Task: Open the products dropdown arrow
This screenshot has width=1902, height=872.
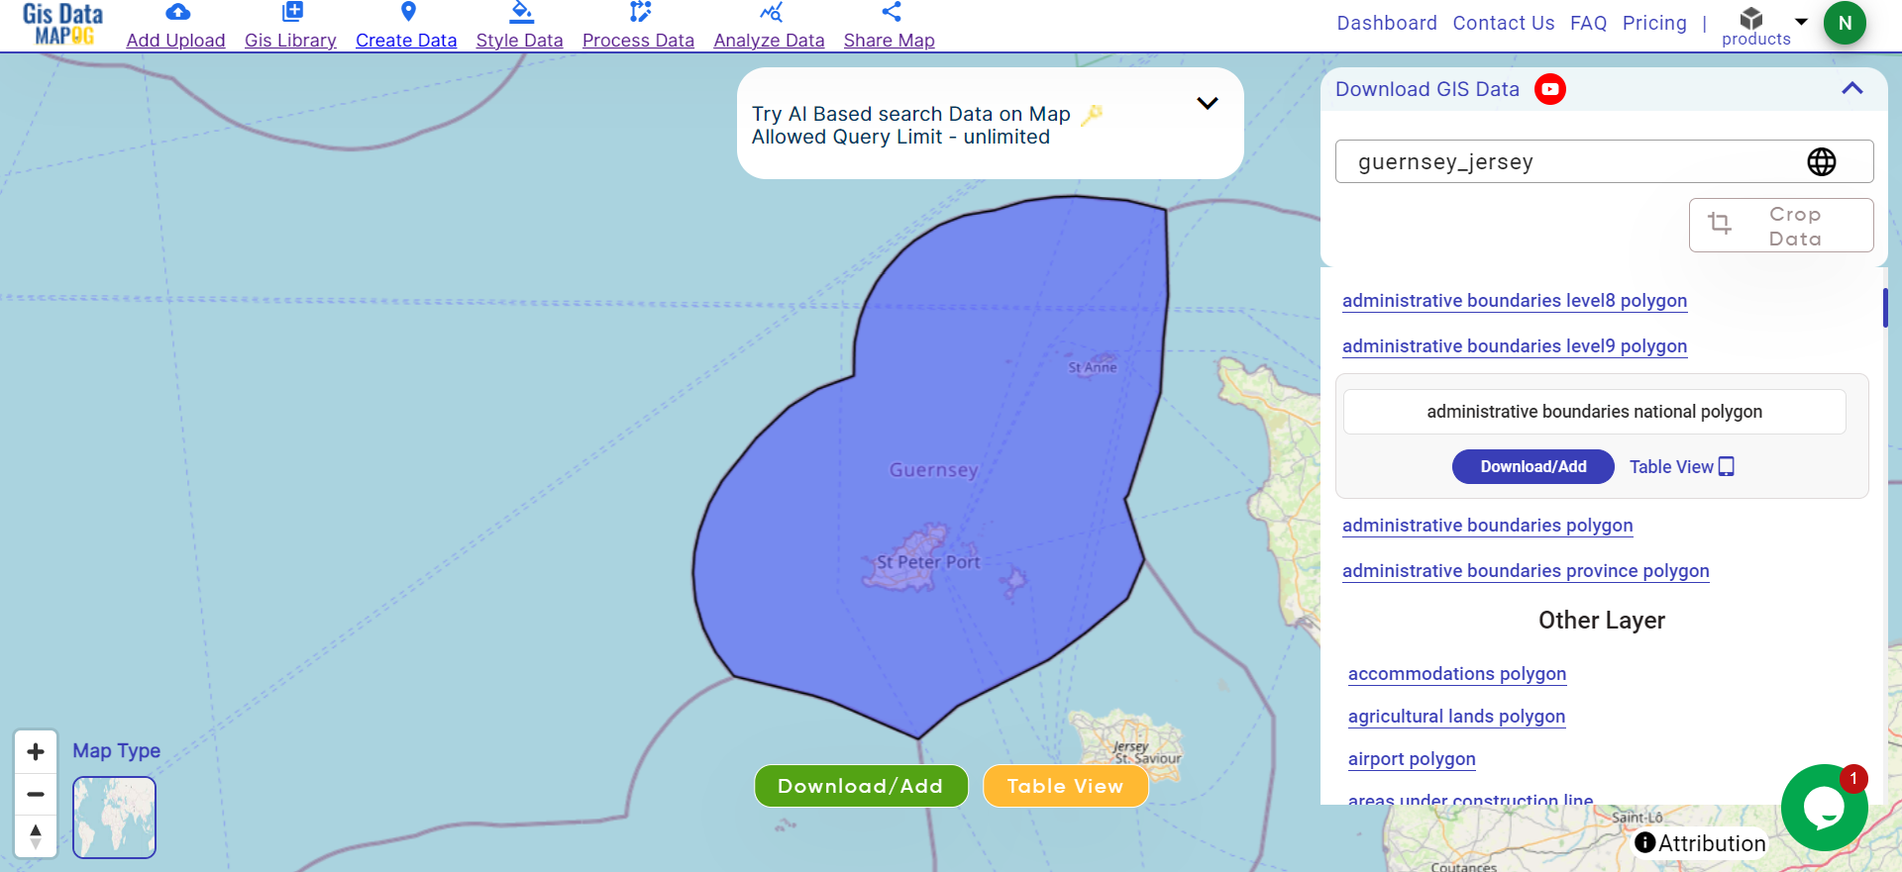Action: (x=1801, y=21)
